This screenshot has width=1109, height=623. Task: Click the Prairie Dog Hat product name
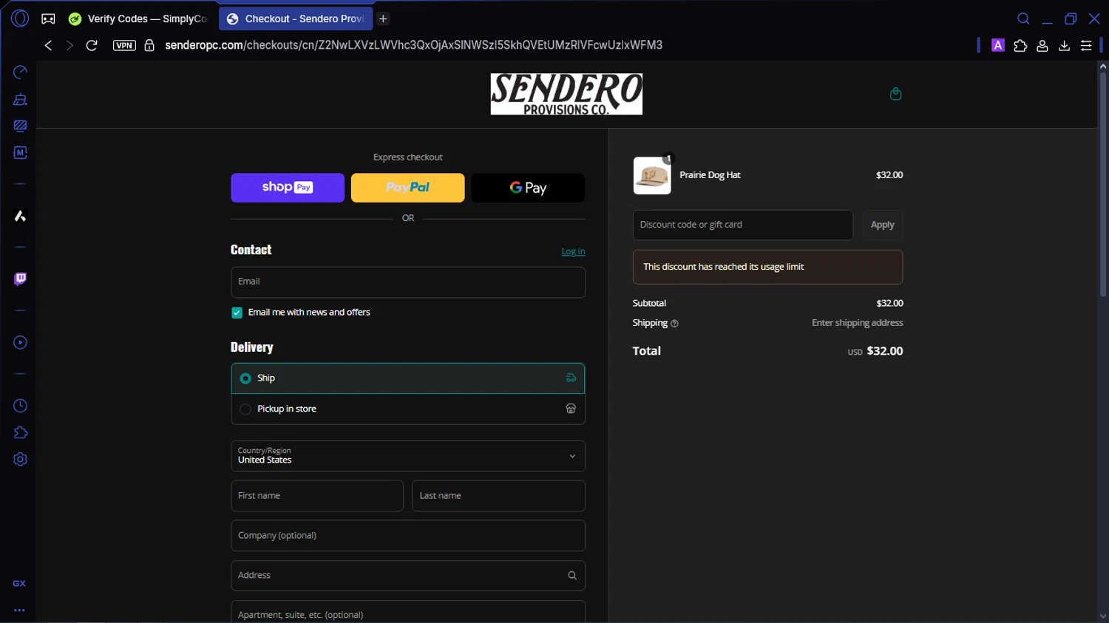click(710, 175)
